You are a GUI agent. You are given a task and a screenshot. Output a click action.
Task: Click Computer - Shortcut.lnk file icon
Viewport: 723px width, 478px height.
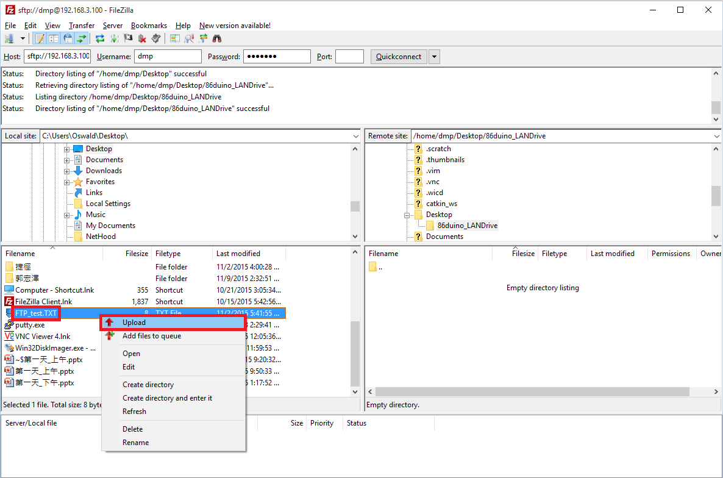pos(9,290)
